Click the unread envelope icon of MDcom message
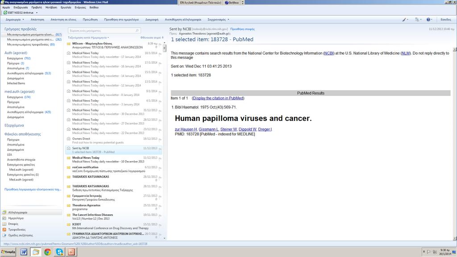 coord(69,44)
